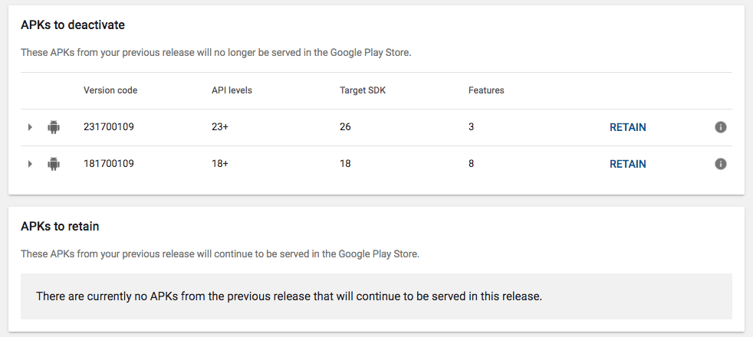Click the Target SDK column header

(363, 90)
